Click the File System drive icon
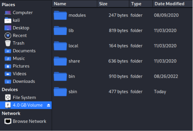Image resolution: width=193 pixels, height=131 pixels. coord(8,98)
